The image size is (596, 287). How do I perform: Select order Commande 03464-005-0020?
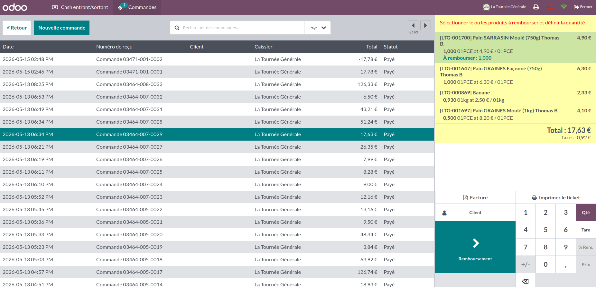[x=217, y=235]
